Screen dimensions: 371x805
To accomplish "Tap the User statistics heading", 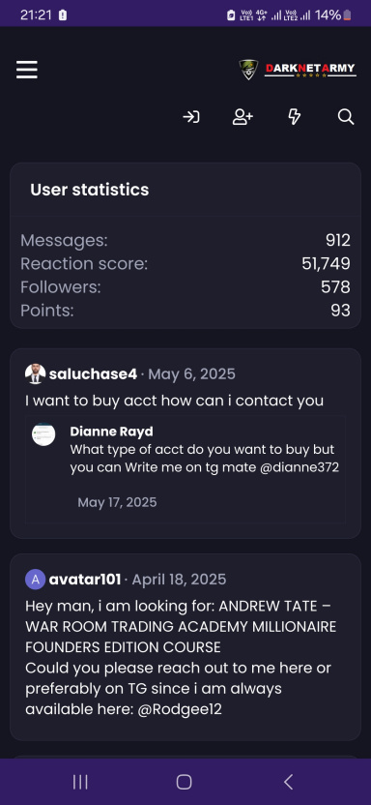I will tap(90, 190).
